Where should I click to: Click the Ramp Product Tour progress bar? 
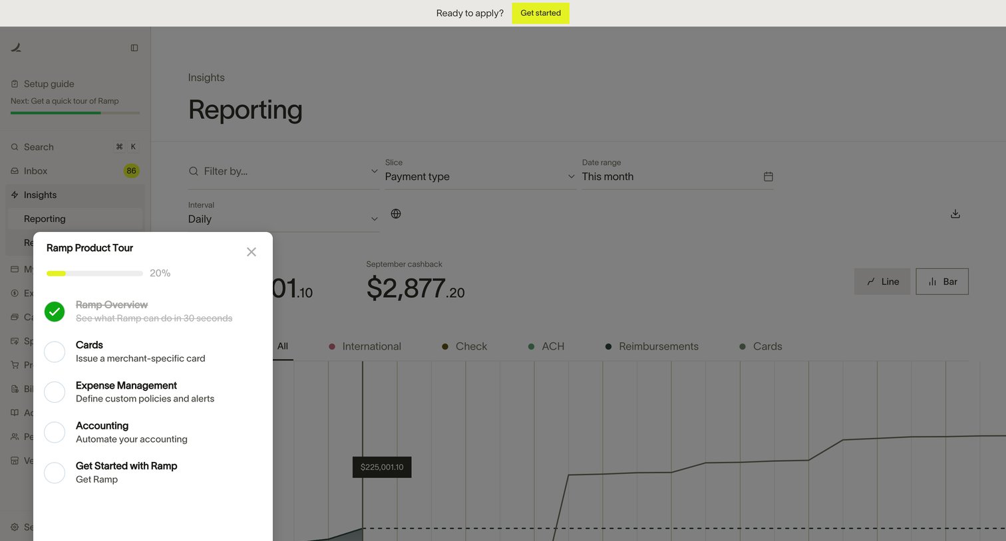[x=94, y=273]
